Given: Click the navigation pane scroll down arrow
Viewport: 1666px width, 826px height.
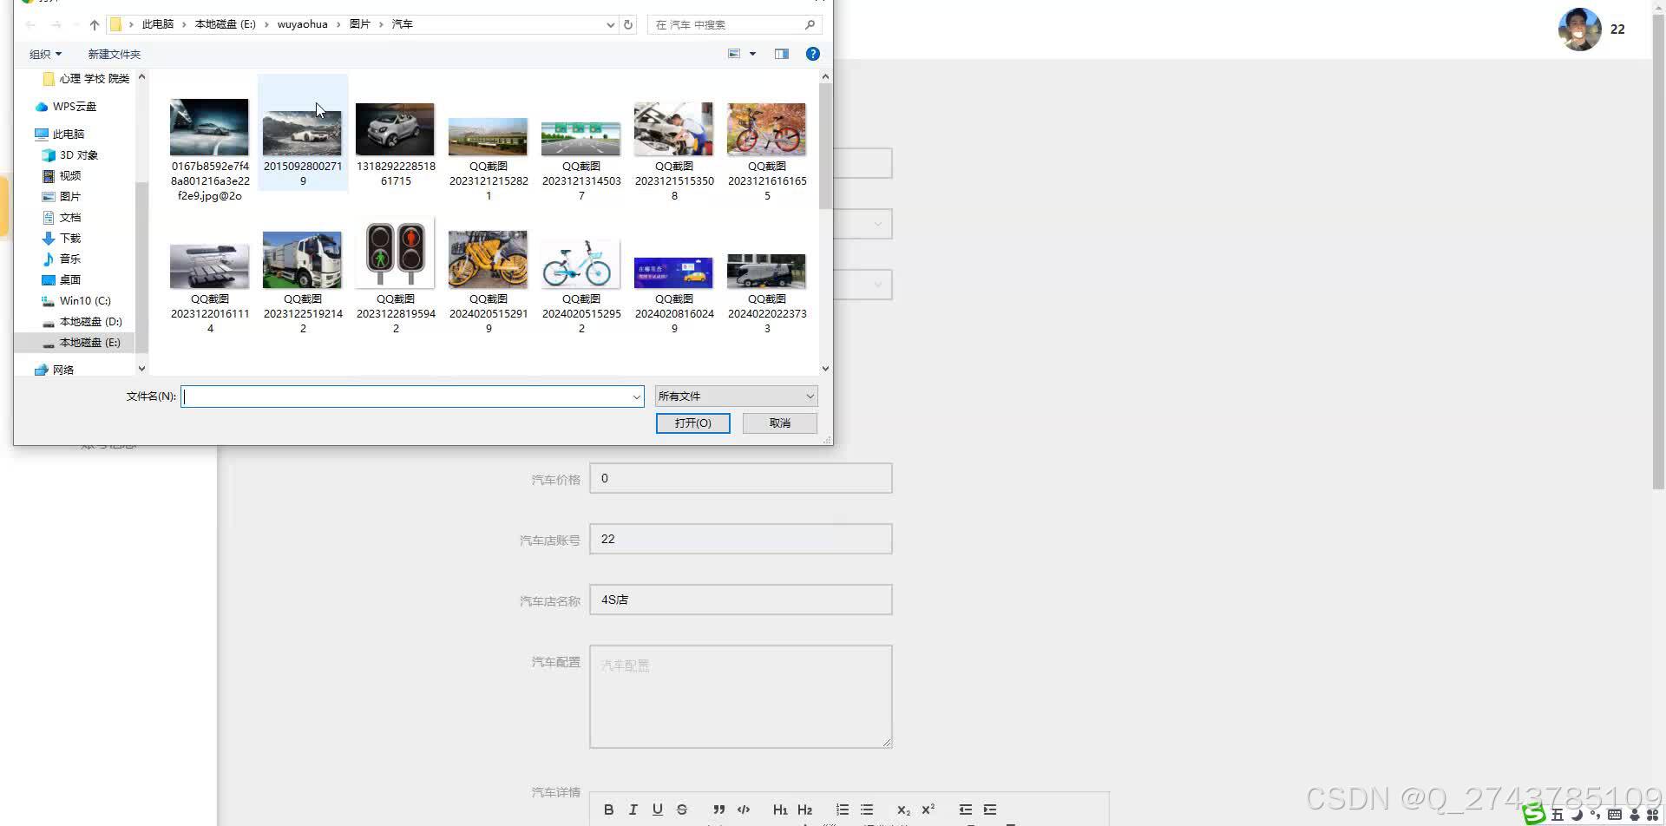Looking at the screenshot, I should click(x=141, y=369).
